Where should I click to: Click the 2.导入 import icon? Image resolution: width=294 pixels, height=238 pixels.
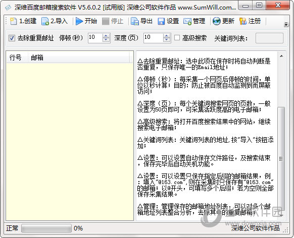tap(45, 21)
